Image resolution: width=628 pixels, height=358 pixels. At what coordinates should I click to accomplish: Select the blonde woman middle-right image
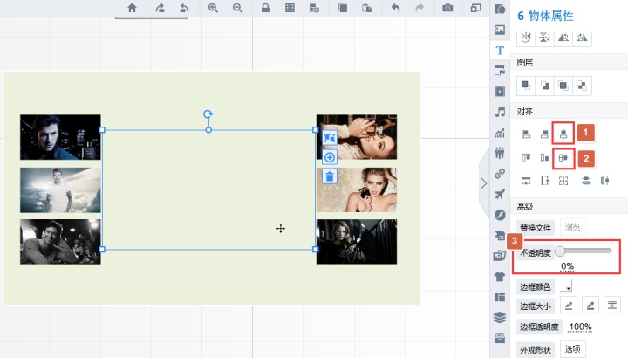(357, 190)
